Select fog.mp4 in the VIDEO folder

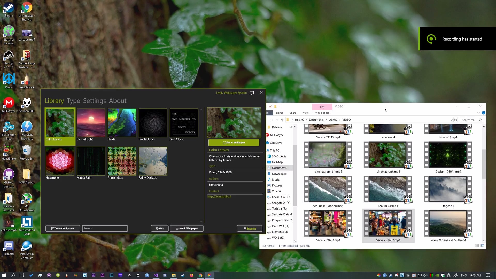448,192
